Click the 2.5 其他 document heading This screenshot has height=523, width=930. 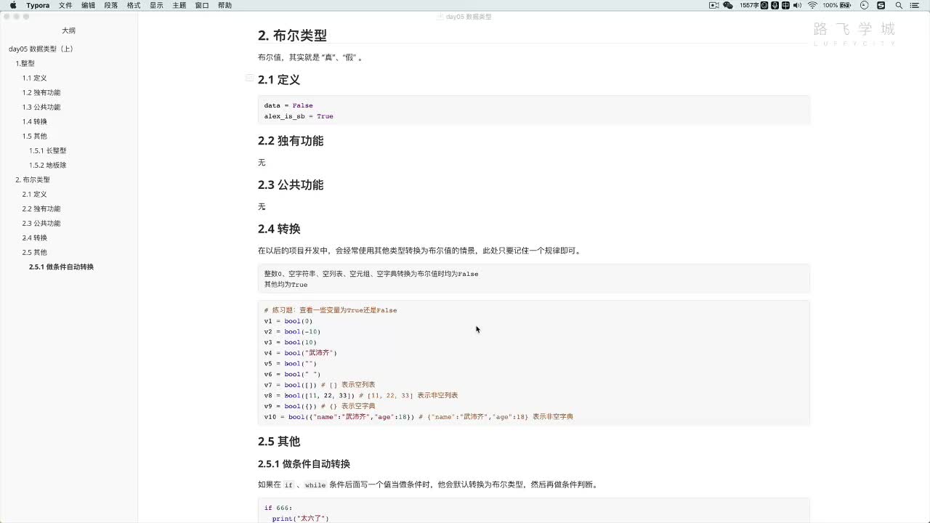(x=279, y=441)
